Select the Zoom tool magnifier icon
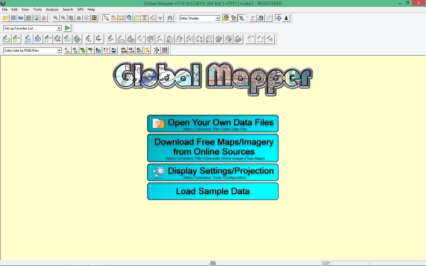 click(x=106, y=18)
